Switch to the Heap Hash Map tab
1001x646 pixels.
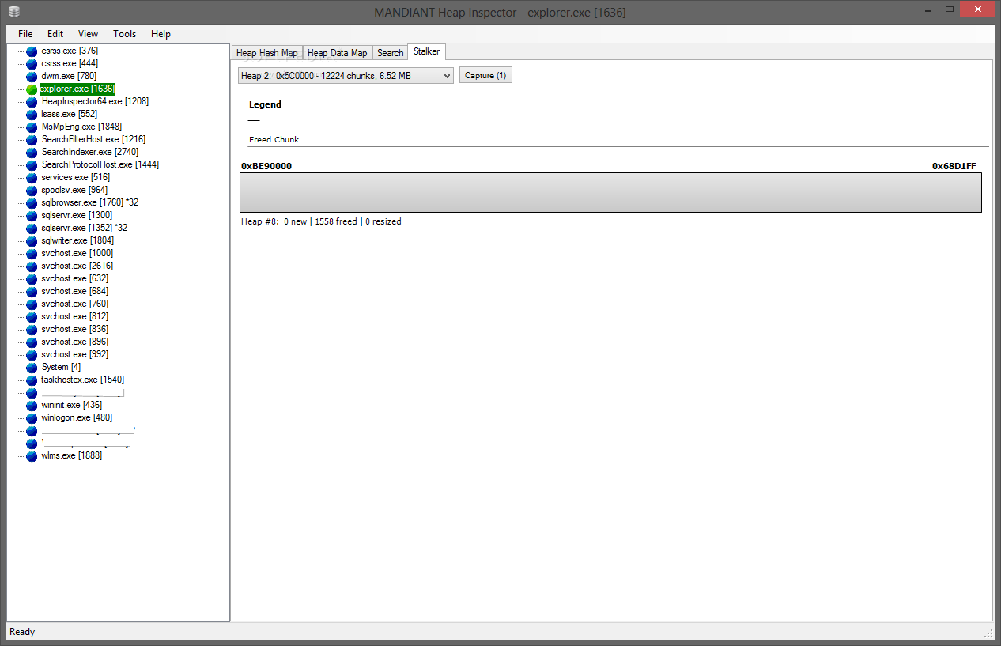click(267, 53)
